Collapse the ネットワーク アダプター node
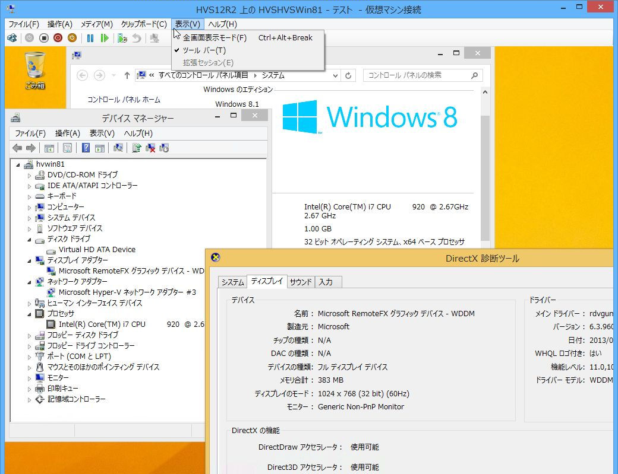The width and height of the screenshot is (618, 474). [x=29, y=282]
